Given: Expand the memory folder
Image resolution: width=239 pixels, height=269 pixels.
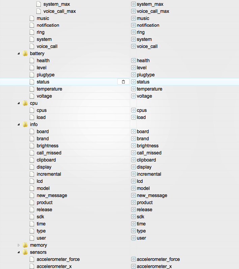Looking at the screenshot, I should click(19, 245).
